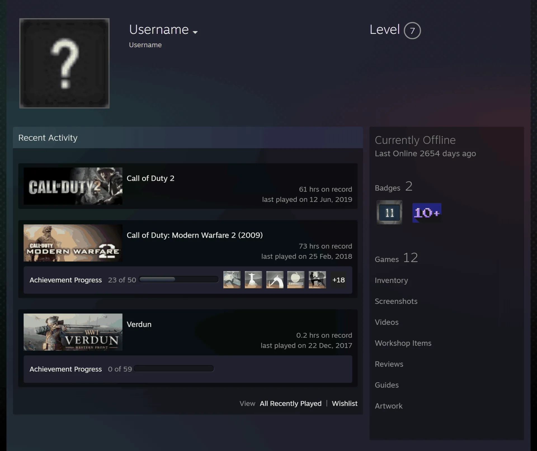
Task: Click fifth achievement icon with kicking figure
Action: (317, 280)
